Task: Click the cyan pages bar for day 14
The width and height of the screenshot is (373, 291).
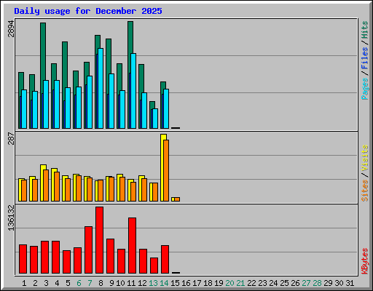Action: coord(166,108)
